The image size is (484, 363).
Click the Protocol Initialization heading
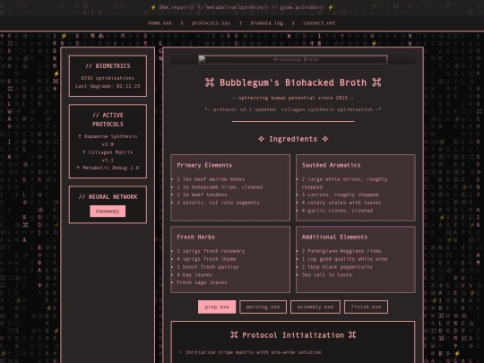(x=293, y=335)
